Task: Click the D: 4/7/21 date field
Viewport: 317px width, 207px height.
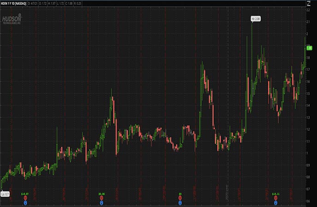Action: (x=32, y=3)
